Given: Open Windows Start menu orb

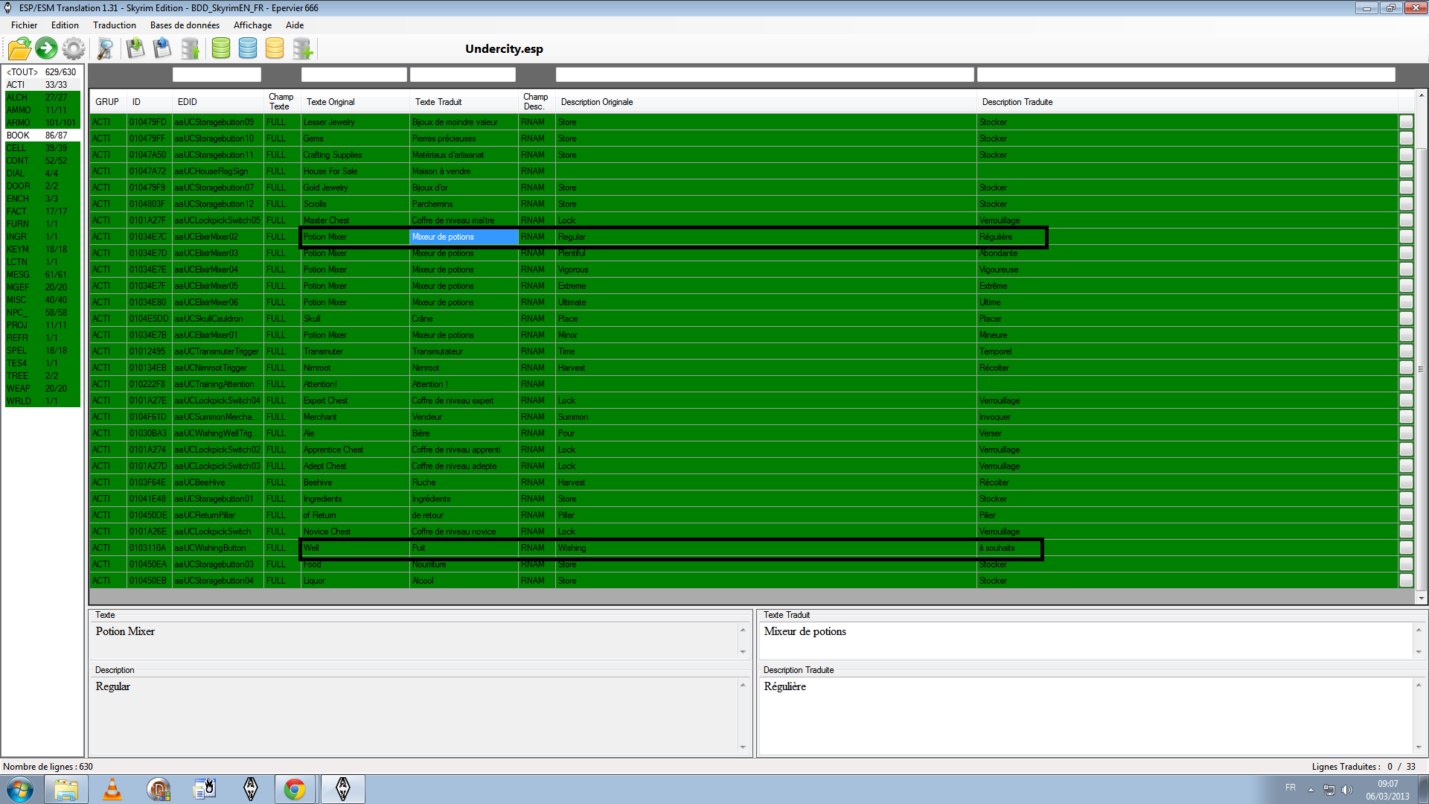Looking at the screenshot, I should point(20,789).
